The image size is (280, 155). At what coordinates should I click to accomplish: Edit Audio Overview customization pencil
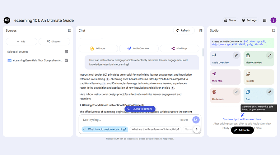(x=236, y=55)
